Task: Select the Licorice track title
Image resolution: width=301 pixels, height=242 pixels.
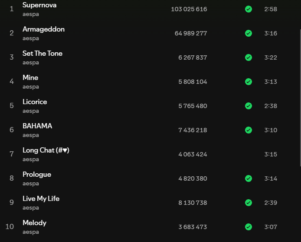Action: click(x=35, y=102)
